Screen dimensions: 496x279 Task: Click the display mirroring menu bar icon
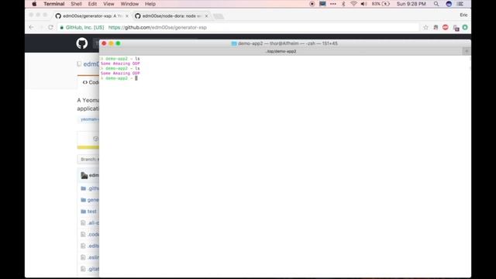pos(322,4)
